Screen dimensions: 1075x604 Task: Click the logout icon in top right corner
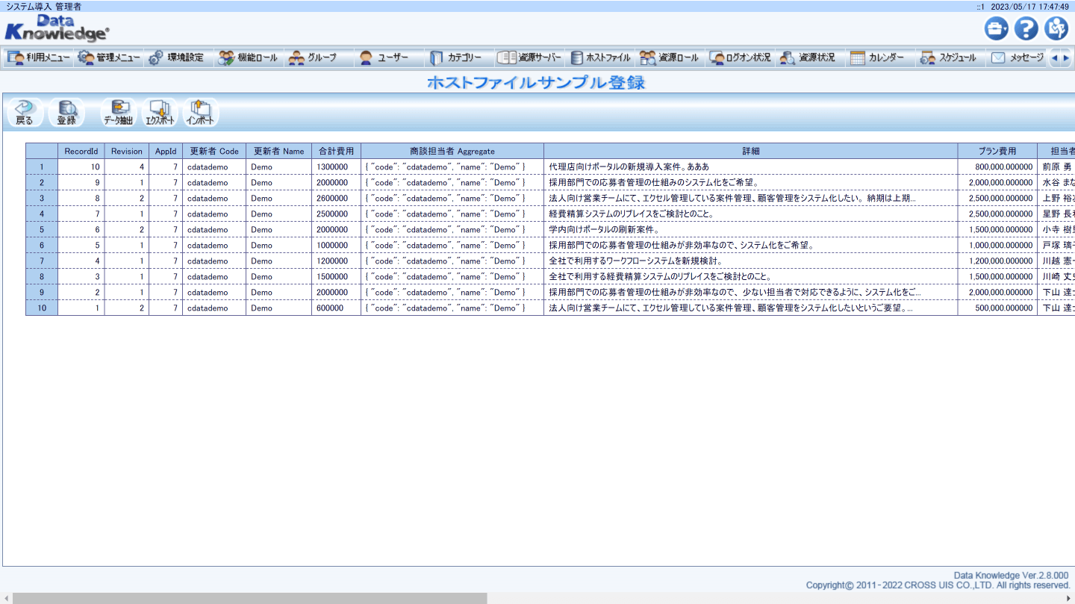[1056, 28]
